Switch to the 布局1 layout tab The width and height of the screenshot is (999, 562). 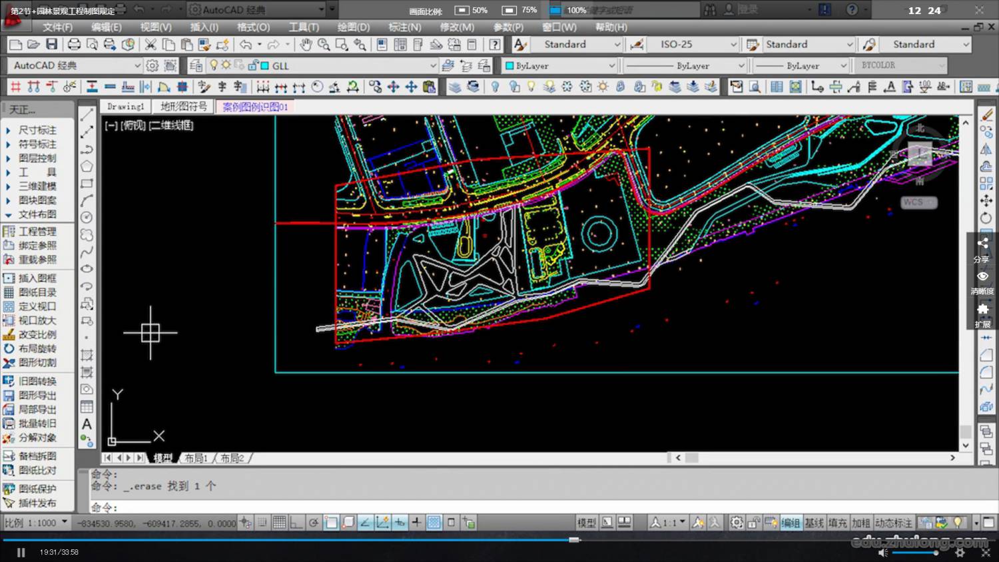click(196, 458)
